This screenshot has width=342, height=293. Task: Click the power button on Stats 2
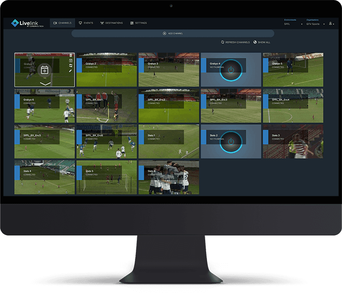tap(231, 142)
